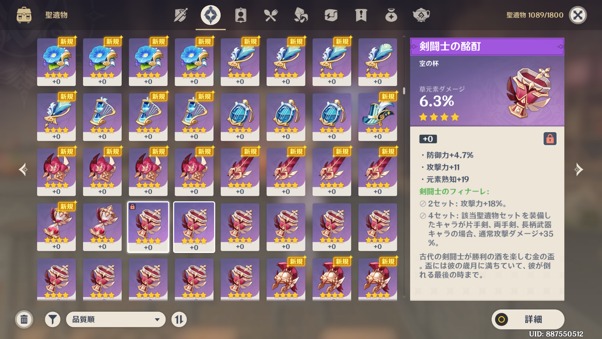Select the new teal top hat artifact
The image size is (602, 339).
tap(378, 117)
